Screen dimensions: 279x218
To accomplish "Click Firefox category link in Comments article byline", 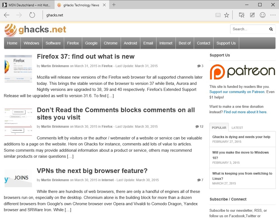I will [x=107, y=127].
